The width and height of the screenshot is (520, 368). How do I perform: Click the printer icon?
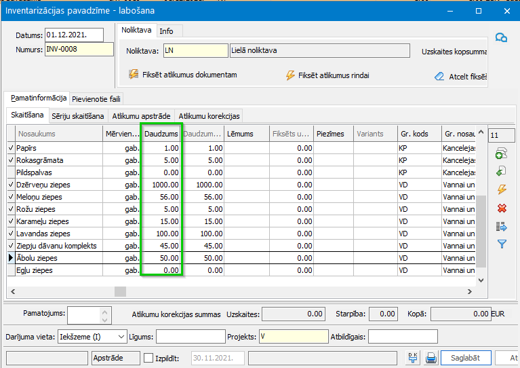[x=431, y=358]
